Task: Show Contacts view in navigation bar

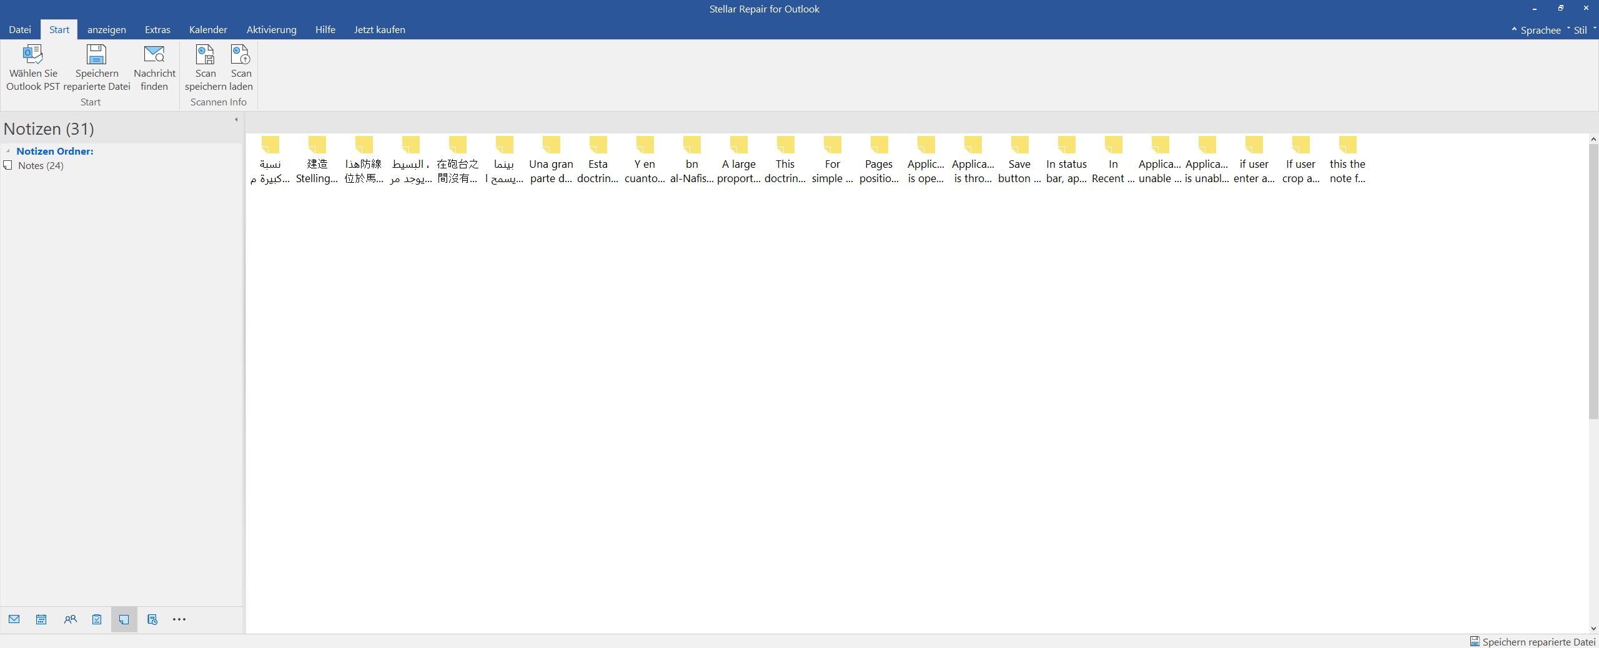Action: tap(70, 619)
